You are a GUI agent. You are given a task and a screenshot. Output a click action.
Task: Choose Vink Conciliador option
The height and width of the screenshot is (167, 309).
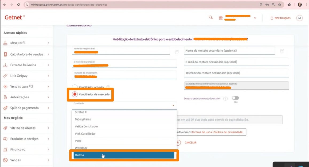[124, 134]
